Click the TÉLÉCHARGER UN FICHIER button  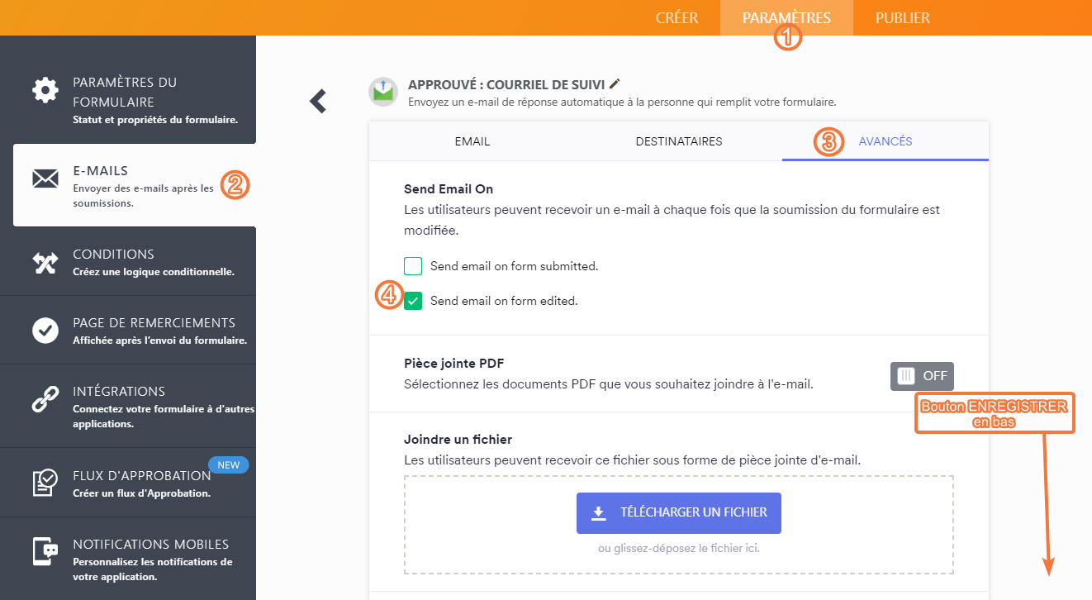(679, 512)
